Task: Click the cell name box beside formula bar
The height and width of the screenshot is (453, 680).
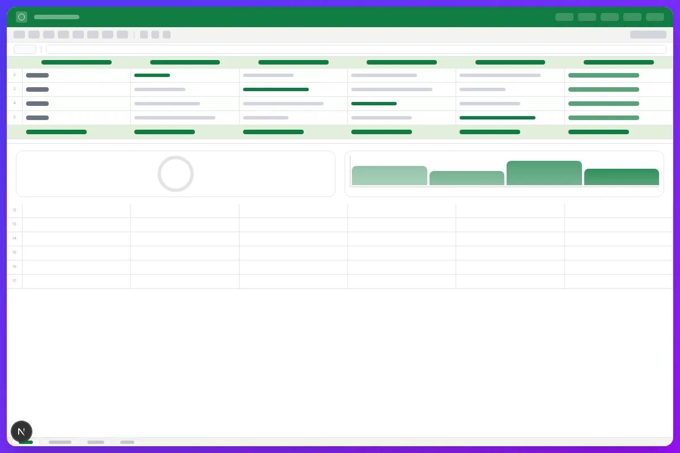Action: pos(25,49)
